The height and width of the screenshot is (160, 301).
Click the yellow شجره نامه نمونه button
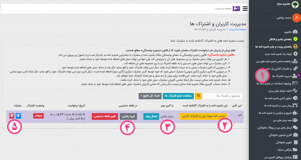(x=203, y=116)
